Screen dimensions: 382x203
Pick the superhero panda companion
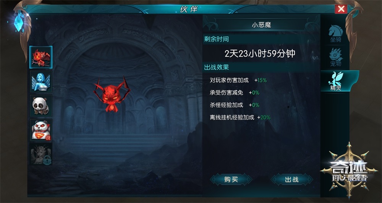(41, 130)
